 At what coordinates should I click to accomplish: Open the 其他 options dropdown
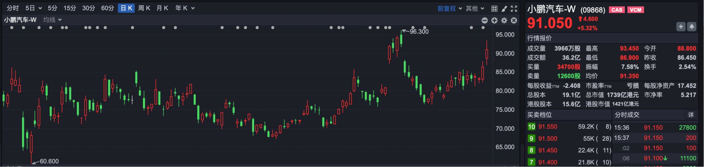(x=475, y=8)
